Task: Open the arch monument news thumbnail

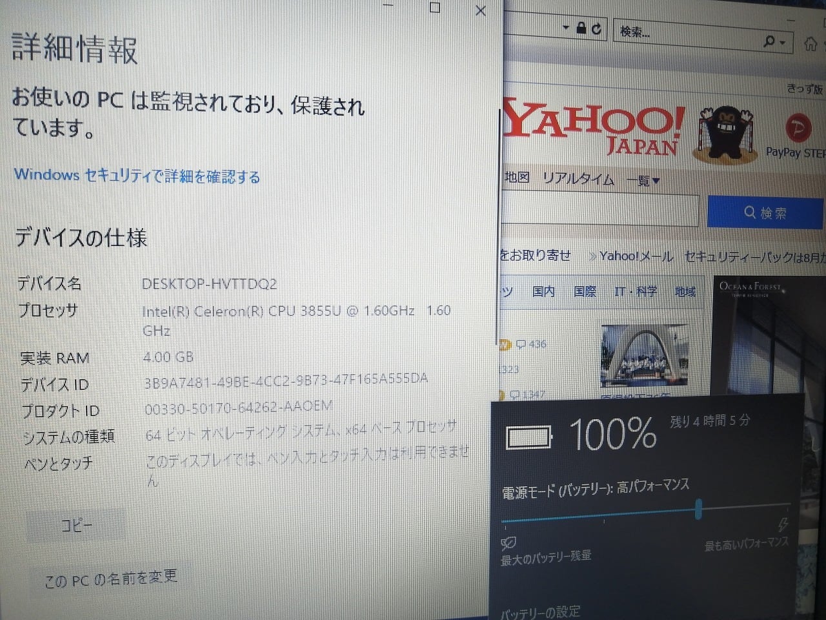Action: tap(644, 356)
